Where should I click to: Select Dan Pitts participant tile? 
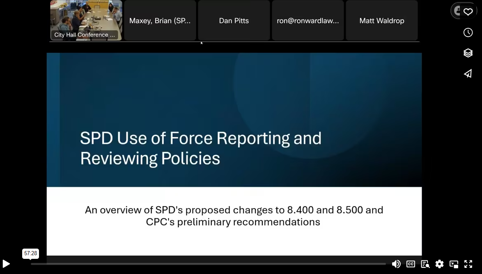coord(234,20)
